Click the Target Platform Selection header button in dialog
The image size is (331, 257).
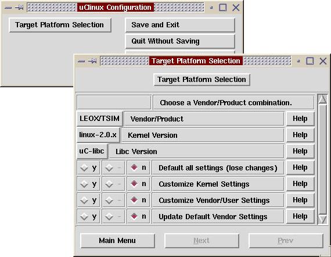point(202,80)
